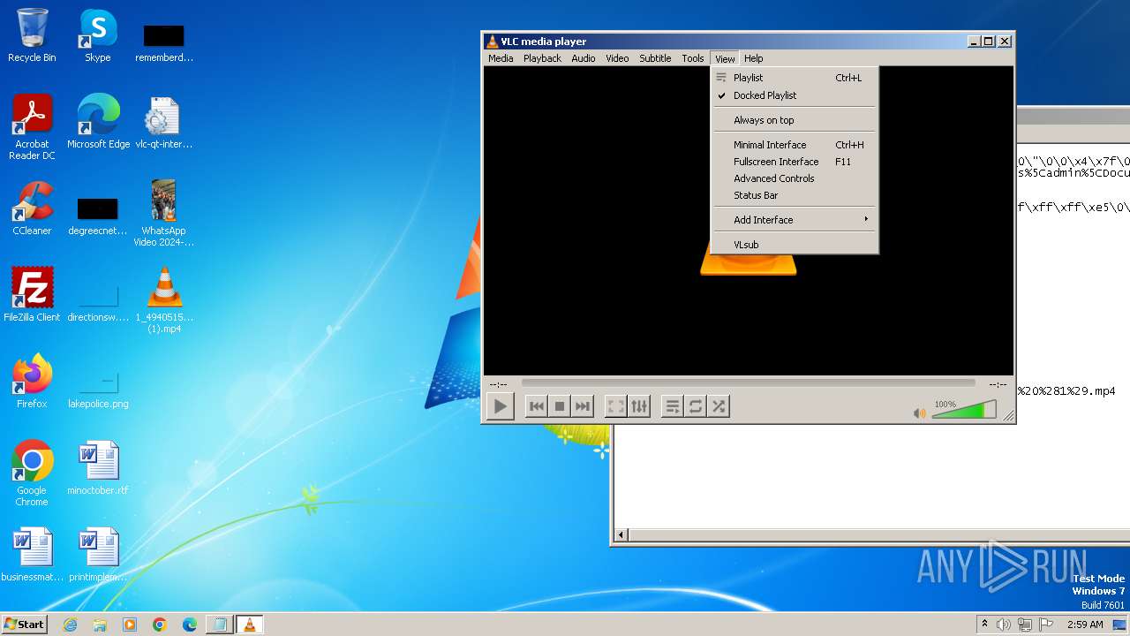Click the VLC taskbar button

[x=249, y=625]
